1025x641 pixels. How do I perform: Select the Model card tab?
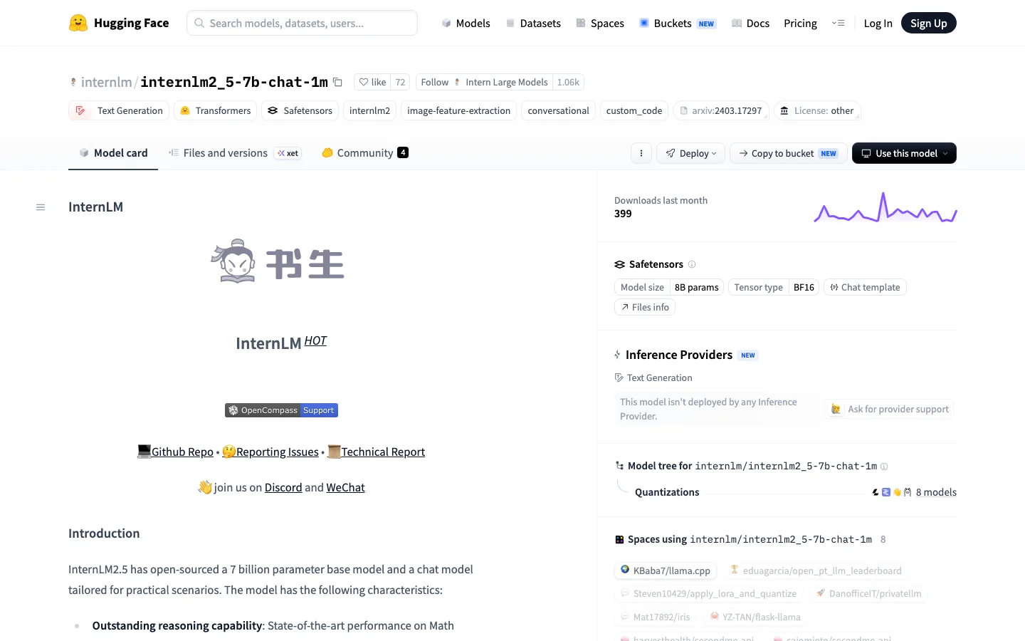113,153
